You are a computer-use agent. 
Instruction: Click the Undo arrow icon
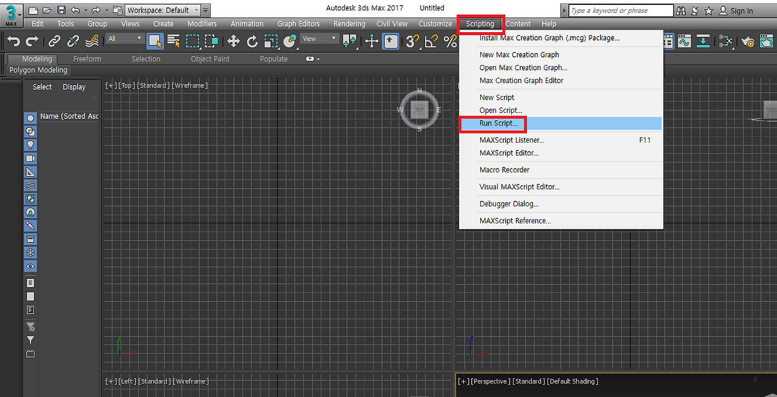[12, 41]
